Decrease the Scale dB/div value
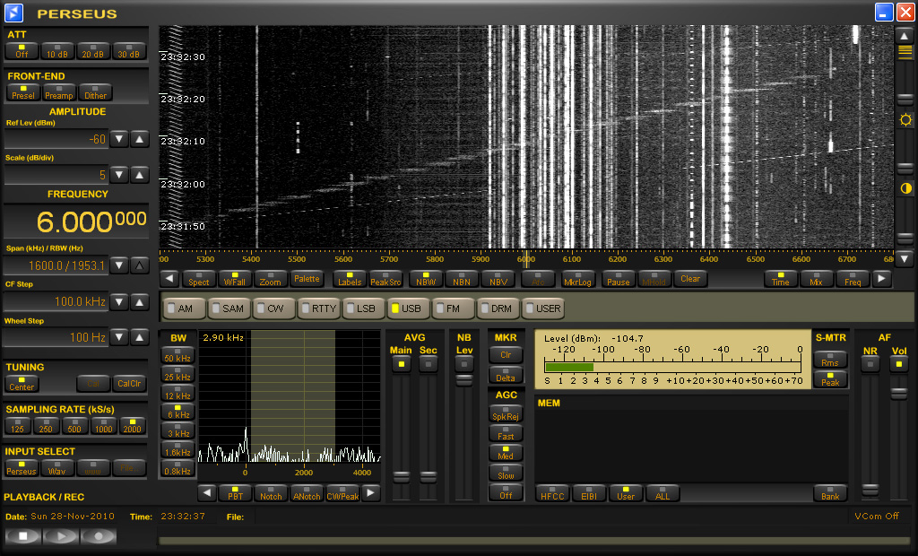This screenshot has width=918, height=556. tap(119, 175)
